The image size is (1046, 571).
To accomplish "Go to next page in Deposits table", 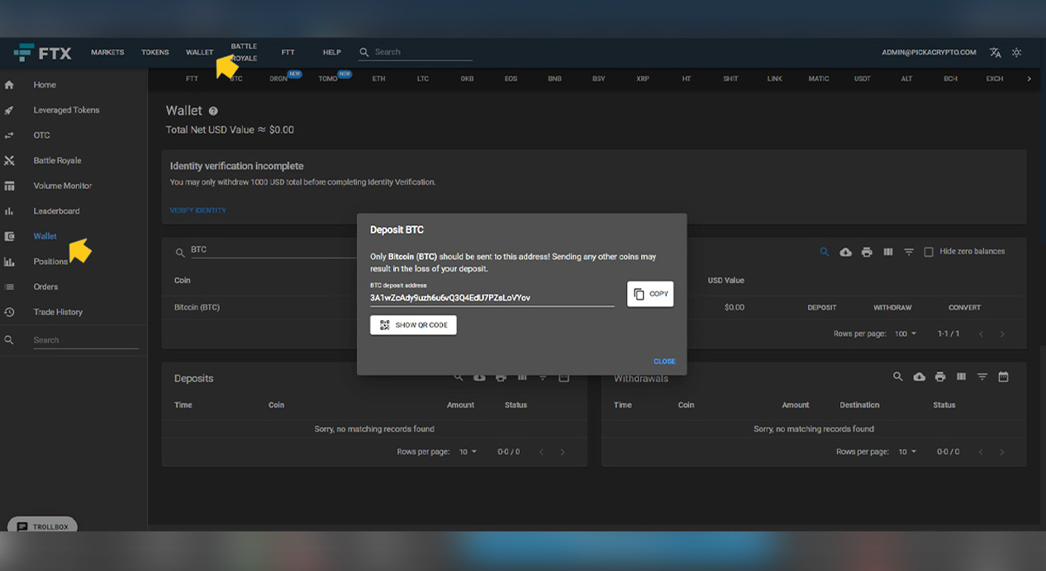I will [563, 452].
